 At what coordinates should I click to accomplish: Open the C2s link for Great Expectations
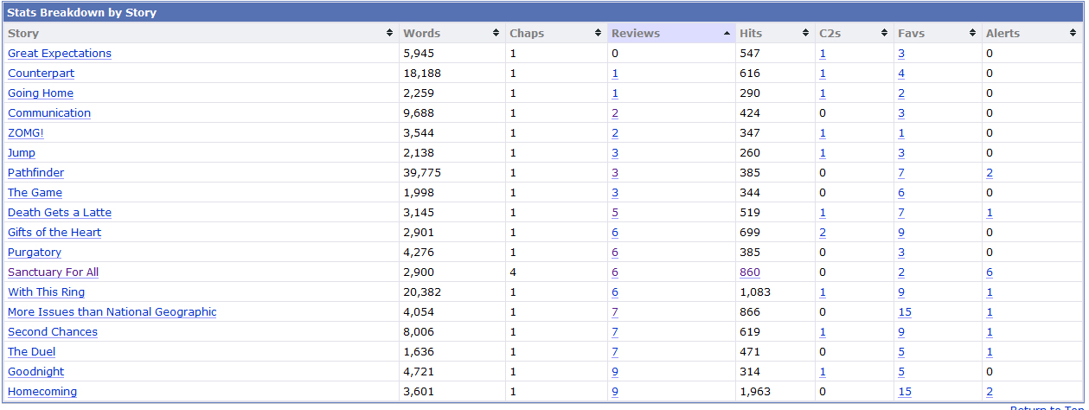click(823, 54)
